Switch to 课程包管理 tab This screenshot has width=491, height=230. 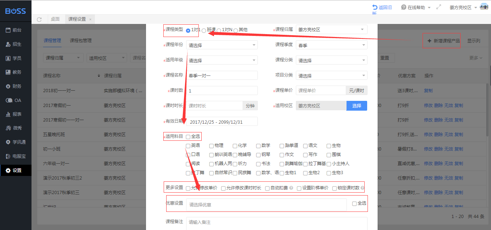[81, 41]
